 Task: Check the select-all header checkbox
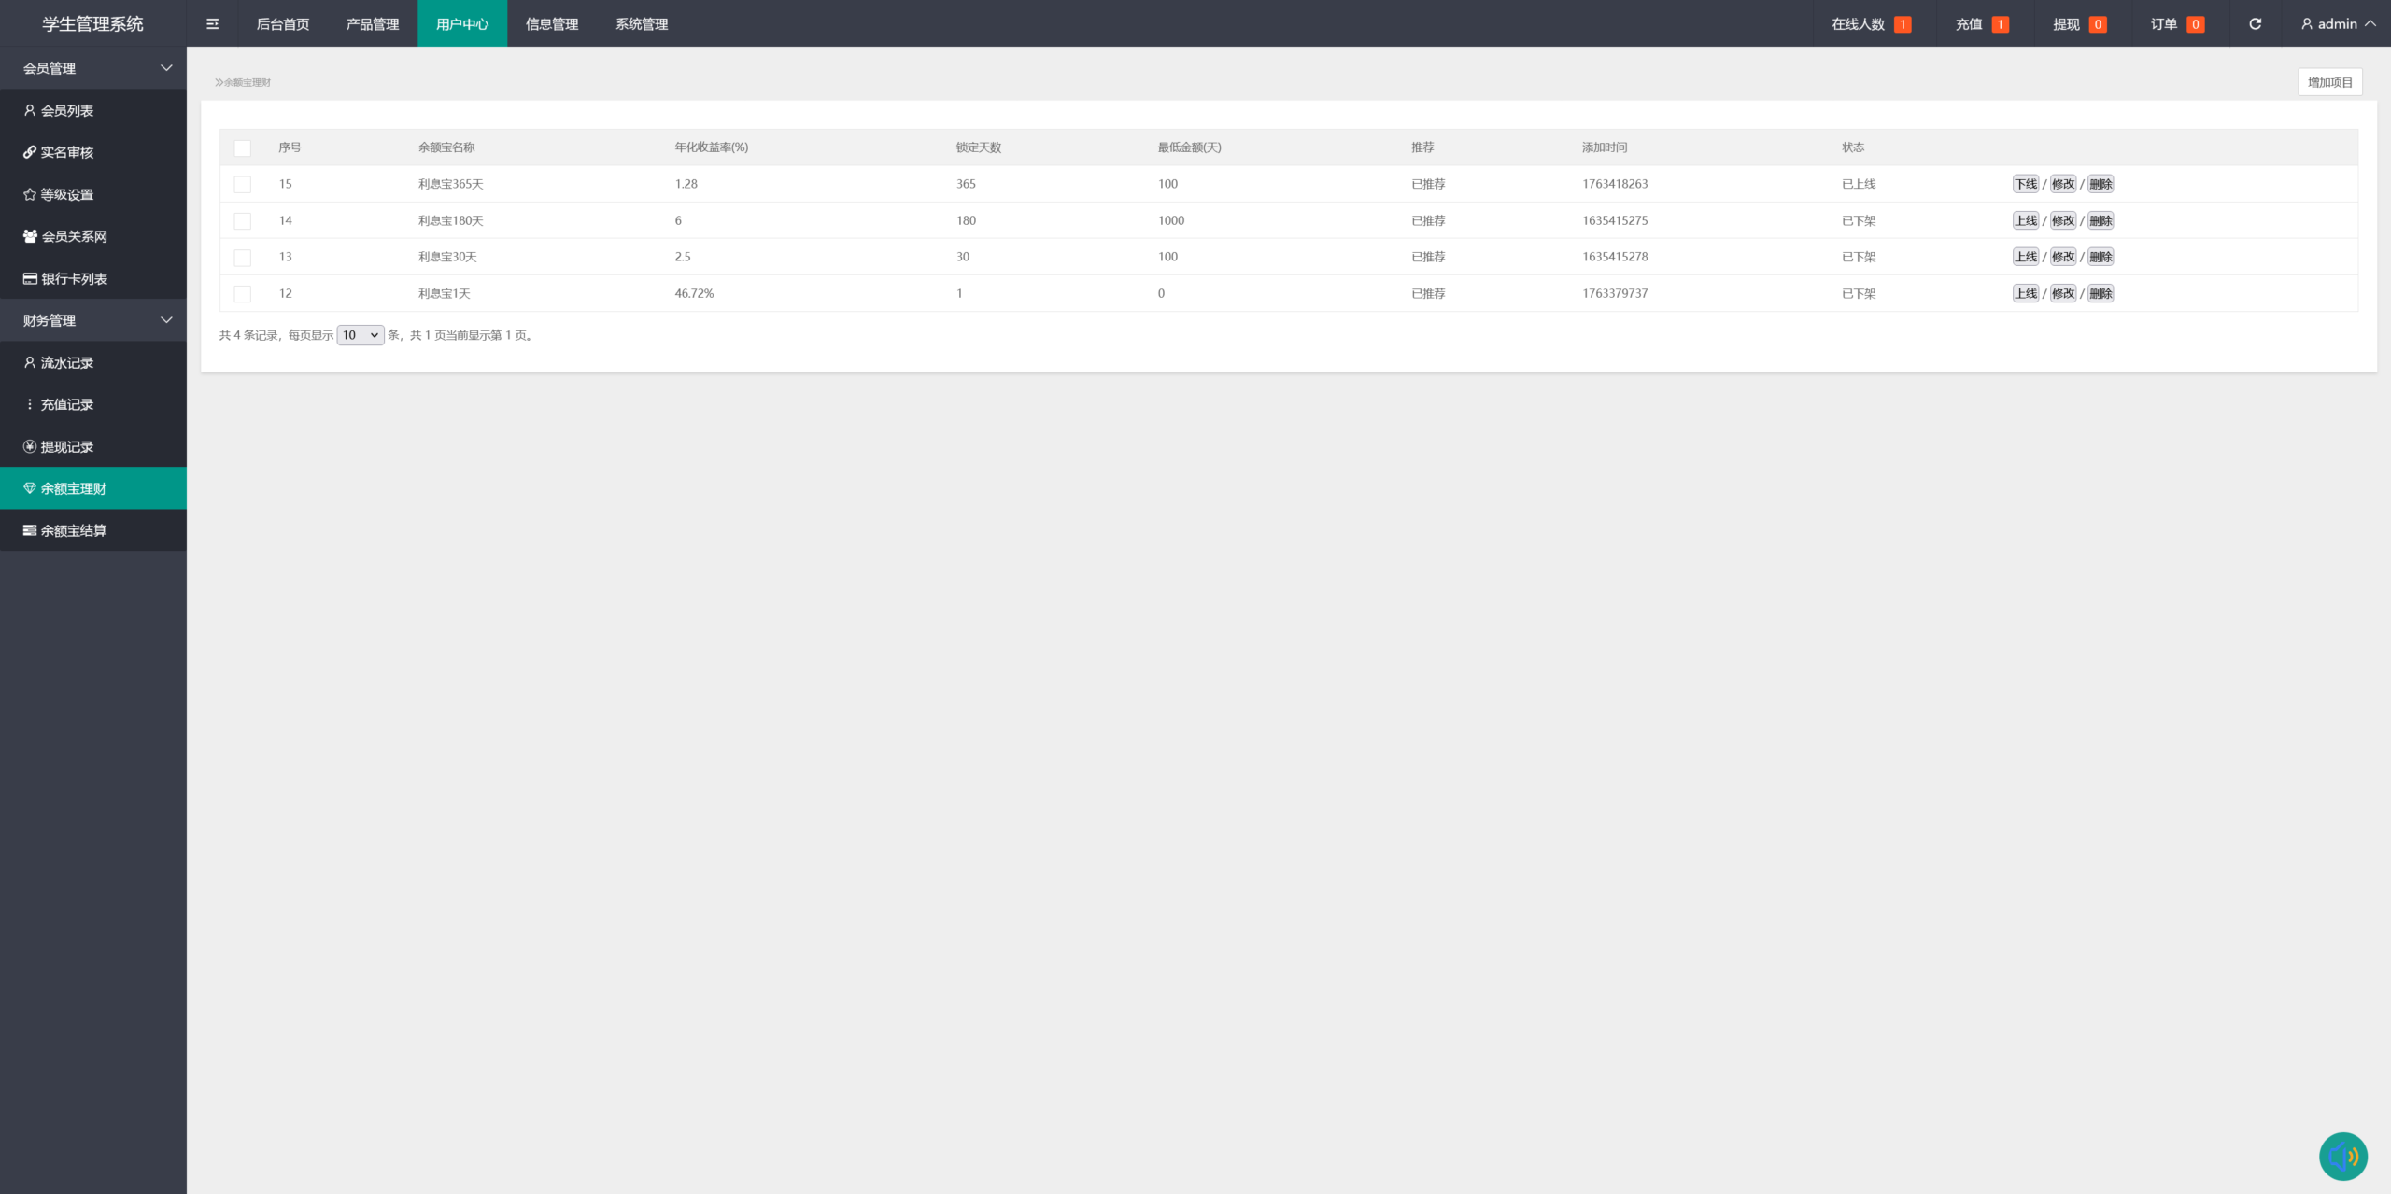point(243,147)
